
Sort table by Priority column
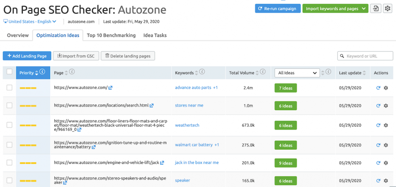point(36,73)
